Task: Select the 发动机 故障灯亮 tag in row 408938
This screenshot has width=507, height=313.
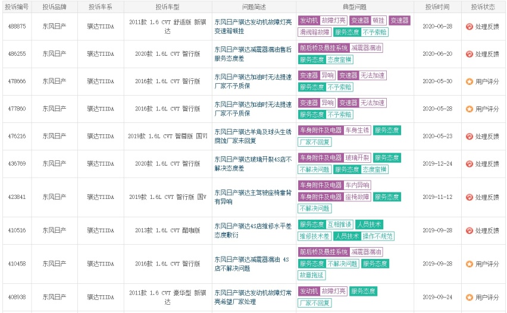Action: coord(323,292)
